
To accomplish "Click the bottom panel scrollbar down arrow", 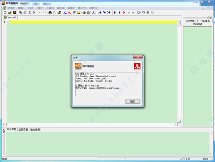I will pos(211,154).
